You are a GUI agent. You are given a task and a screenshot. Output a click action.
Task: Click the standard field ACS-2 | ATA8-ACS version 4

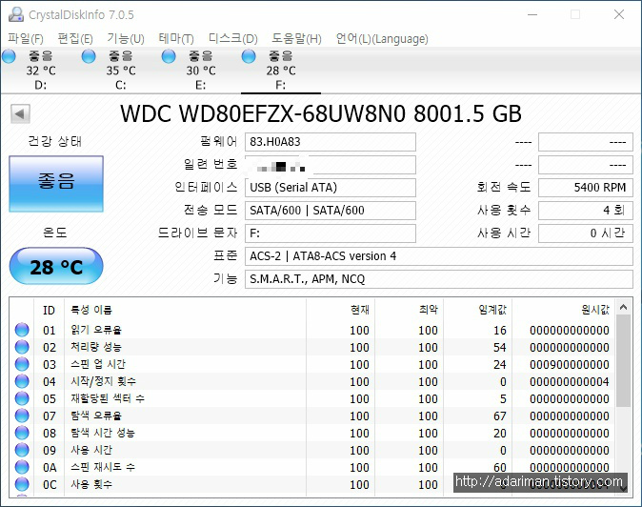[439, 256]
